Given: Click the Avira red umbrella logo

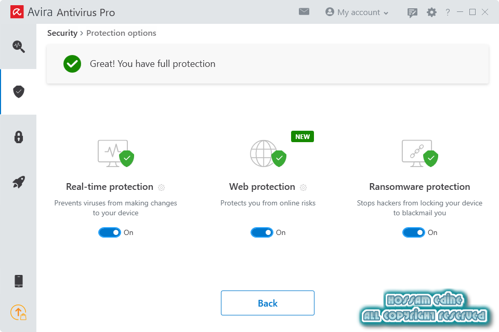Looking at the screenshot, I should [x=17, y=12].
